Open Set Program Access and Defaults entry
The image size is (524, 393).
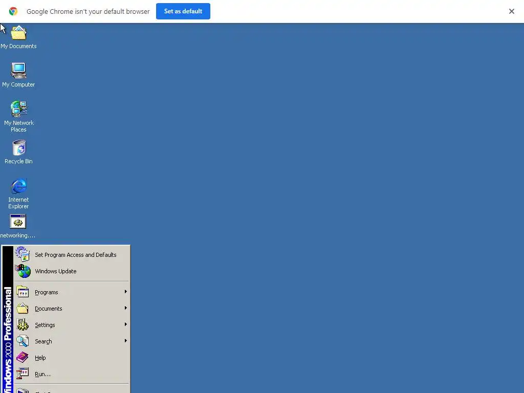point(72,255)
